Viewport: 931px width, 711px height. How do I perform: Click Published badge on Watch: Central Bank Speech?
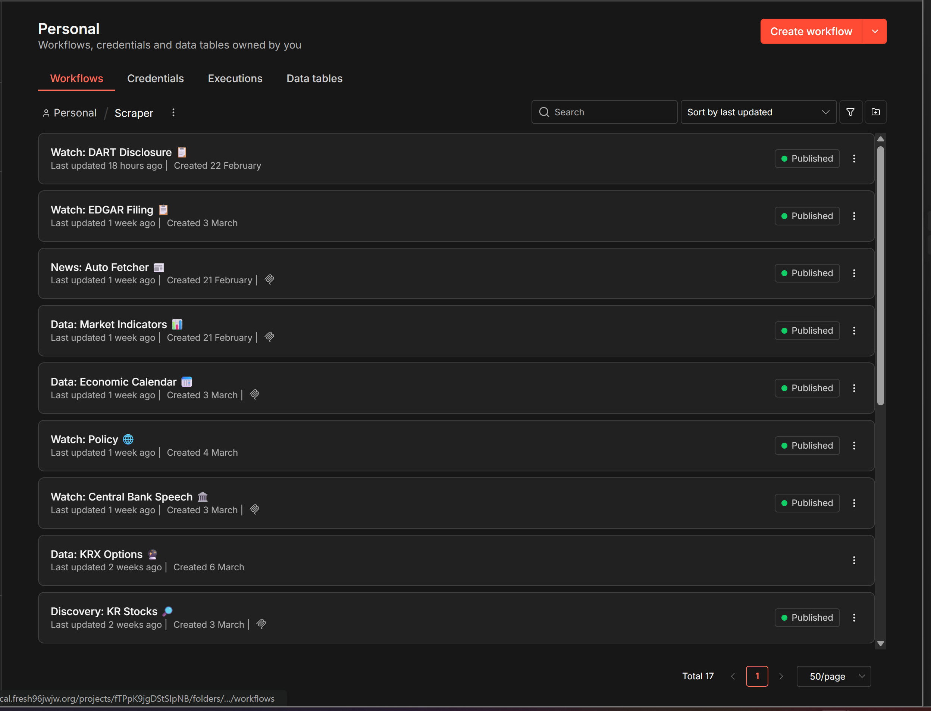tap(807, 503)
